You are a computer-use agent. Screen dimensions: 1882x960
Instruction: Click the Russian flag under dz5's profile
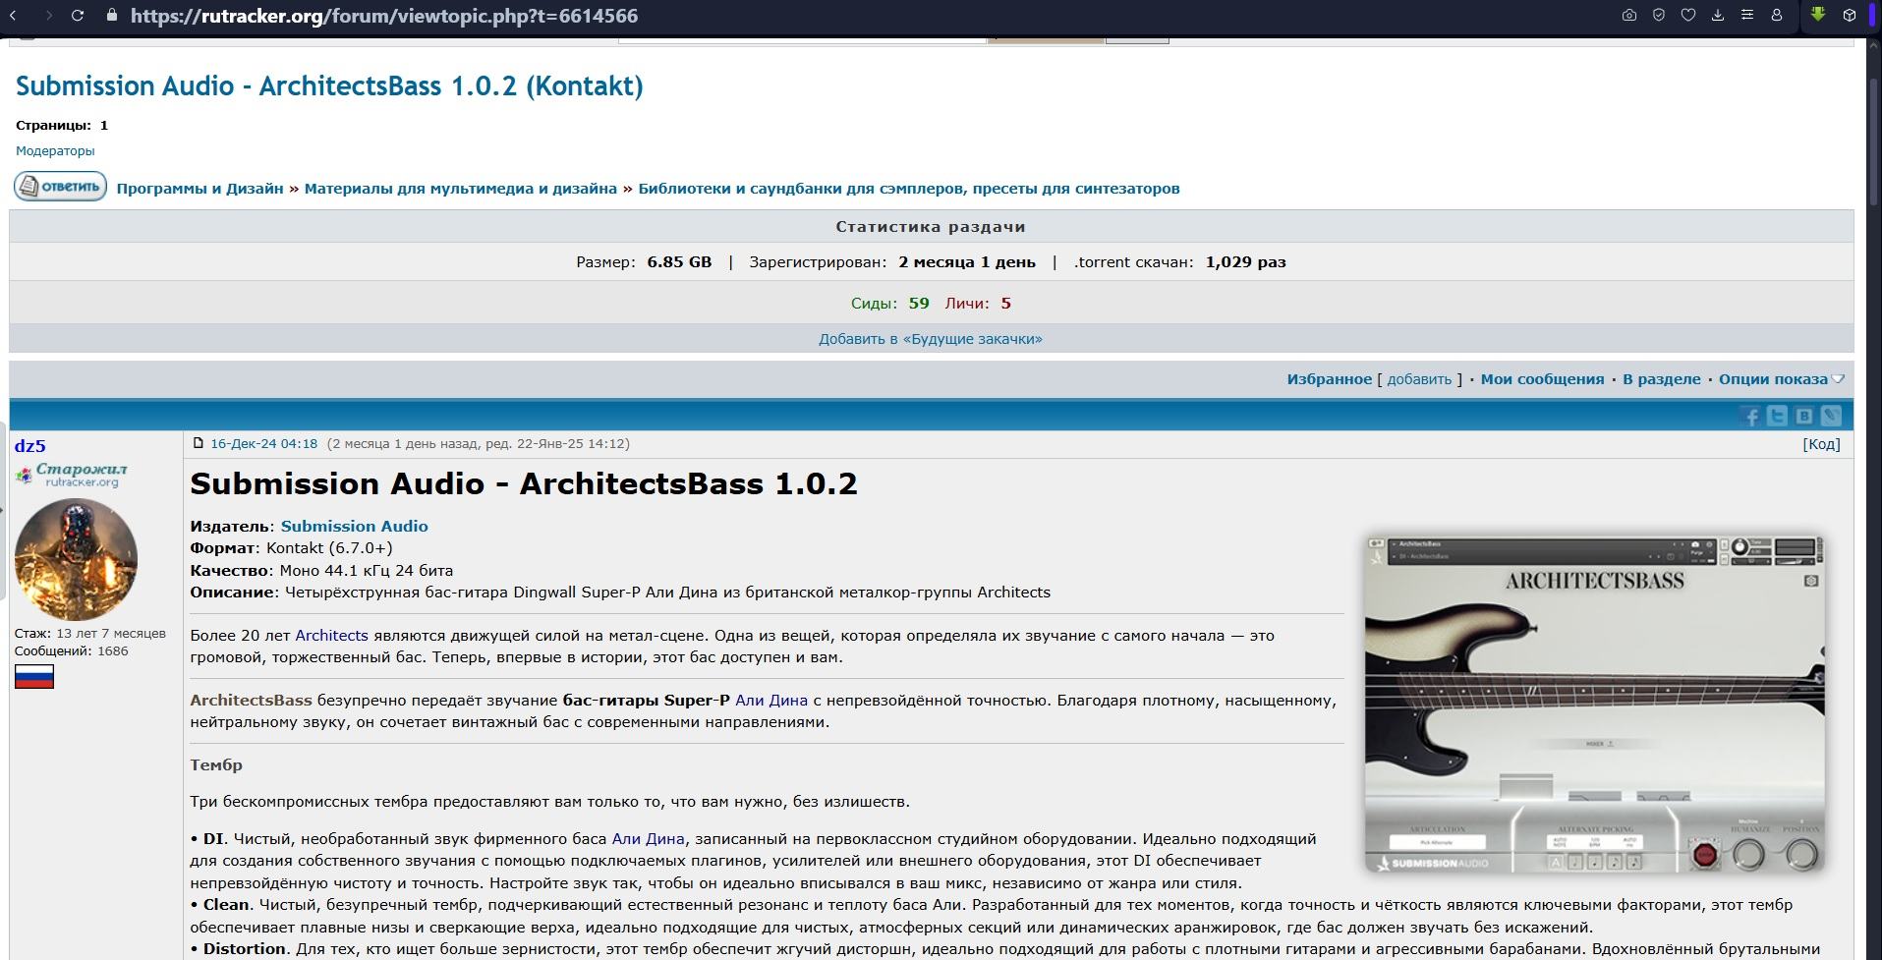coord(34,677)
